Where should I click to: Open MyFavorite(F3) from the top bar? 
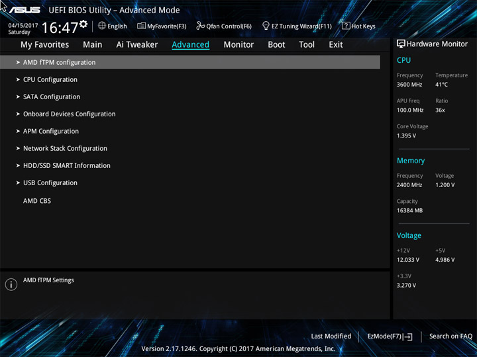coord(162,26)
